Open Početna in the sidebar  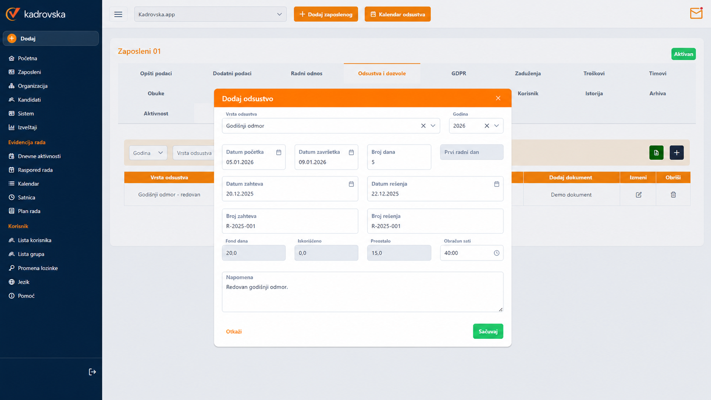27,58
